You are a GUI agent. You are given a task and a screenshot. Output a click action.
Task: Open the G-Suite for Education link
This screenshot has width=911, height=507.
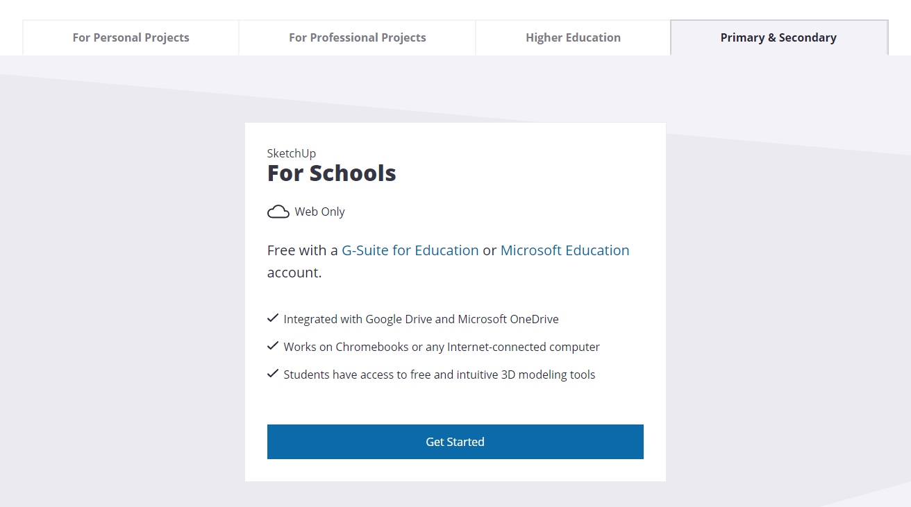coord(410,250)
